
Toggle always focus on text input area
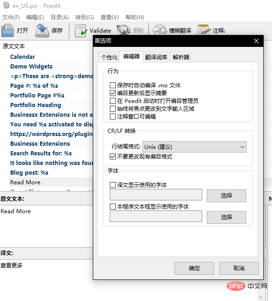113,109
